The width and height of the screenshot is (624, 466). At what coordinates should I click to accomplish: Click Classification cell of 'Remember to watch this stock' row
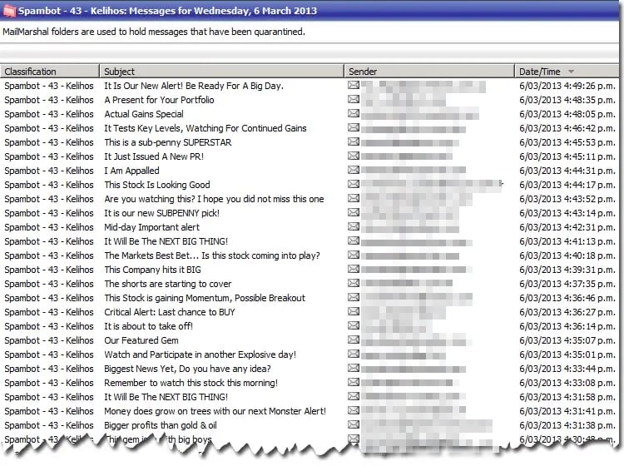[x=49, y=383]
